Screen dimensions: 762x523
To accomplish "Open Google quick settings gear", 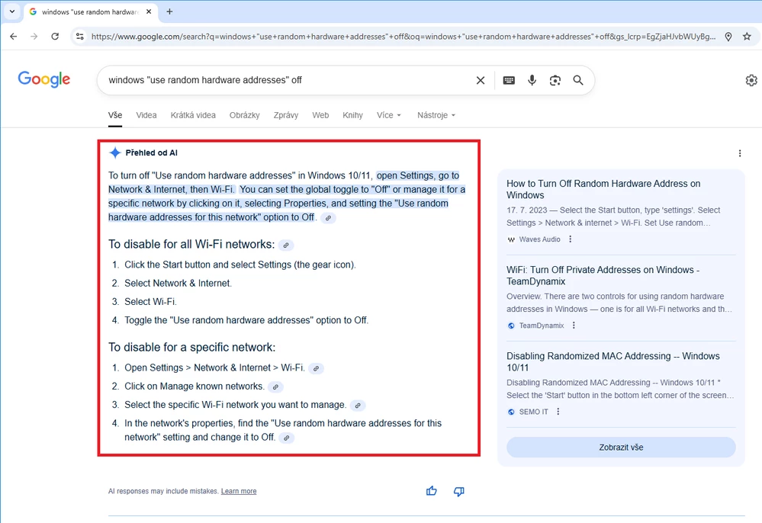I will (751, 79).
